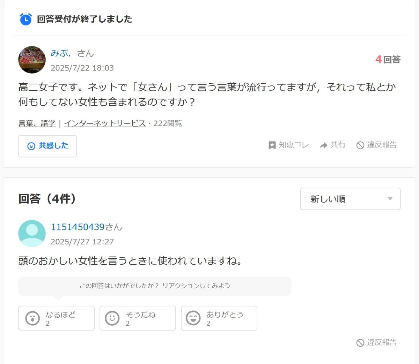Open みぶ. user profile link
Image resolution: width=419 pixels, height=364 pixels.
pyautogui.click(x=61, y=53)
